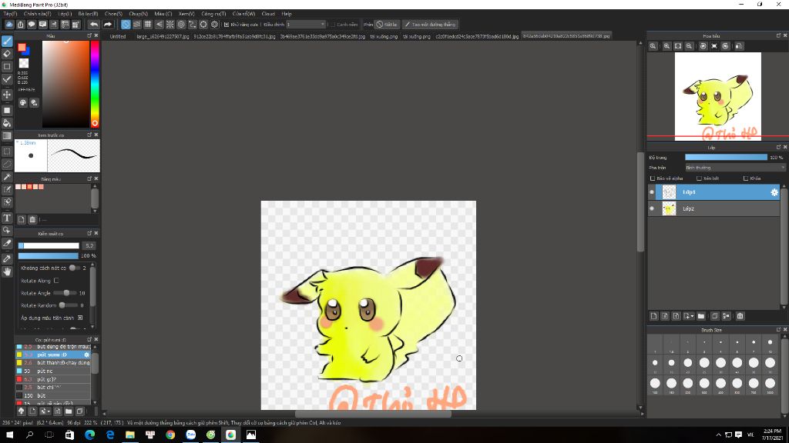Open File Explorer from the taskbar

click(130, 435)
